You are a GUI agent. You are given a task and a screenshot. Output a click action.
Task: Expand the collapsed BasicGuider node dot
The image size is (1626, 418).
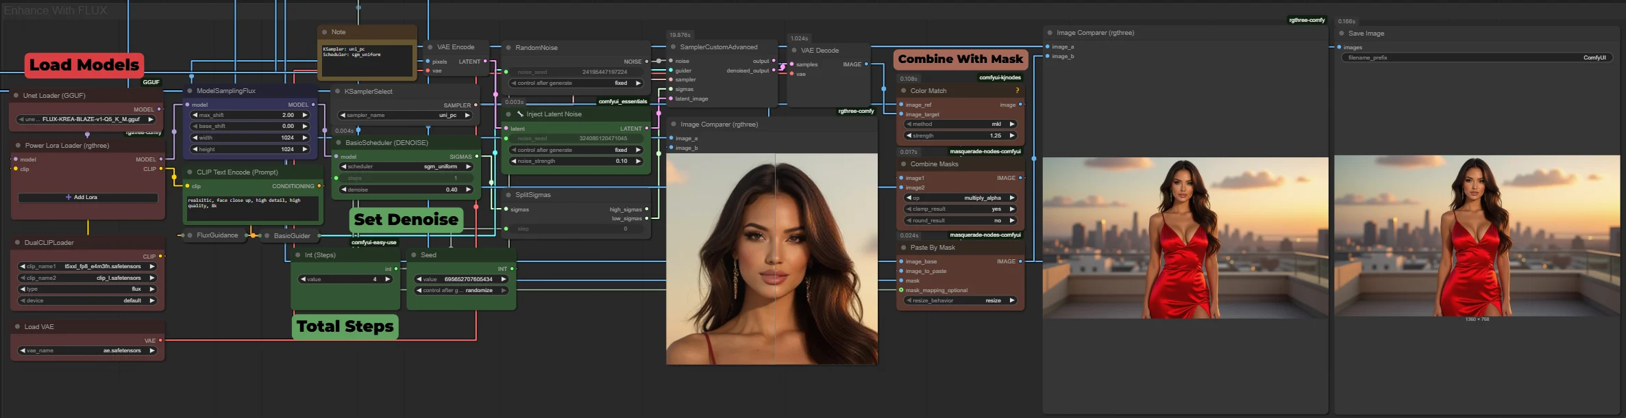coord(267,235)
